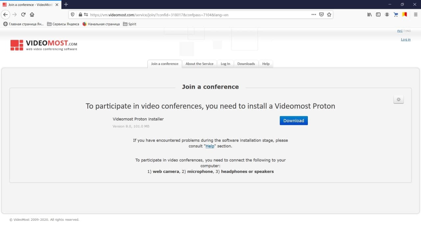Open the Library history and bookmarks

click(x=370, y=14)
